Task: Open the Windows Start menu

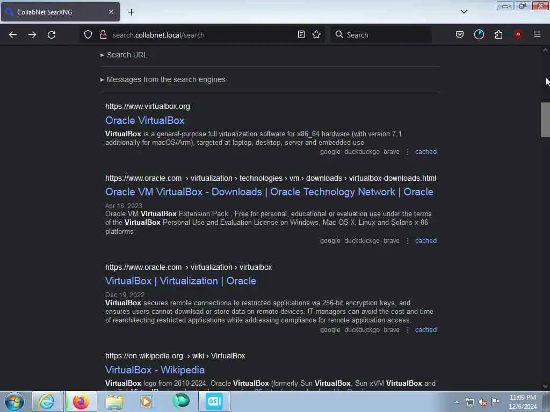Action: 15,401
